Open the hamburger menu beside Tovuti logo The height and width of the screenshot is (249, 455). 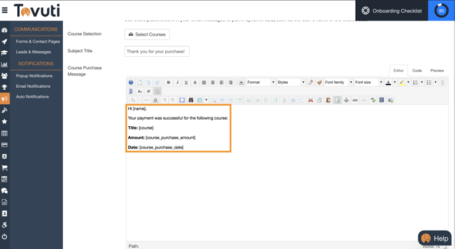pos(5,11)
